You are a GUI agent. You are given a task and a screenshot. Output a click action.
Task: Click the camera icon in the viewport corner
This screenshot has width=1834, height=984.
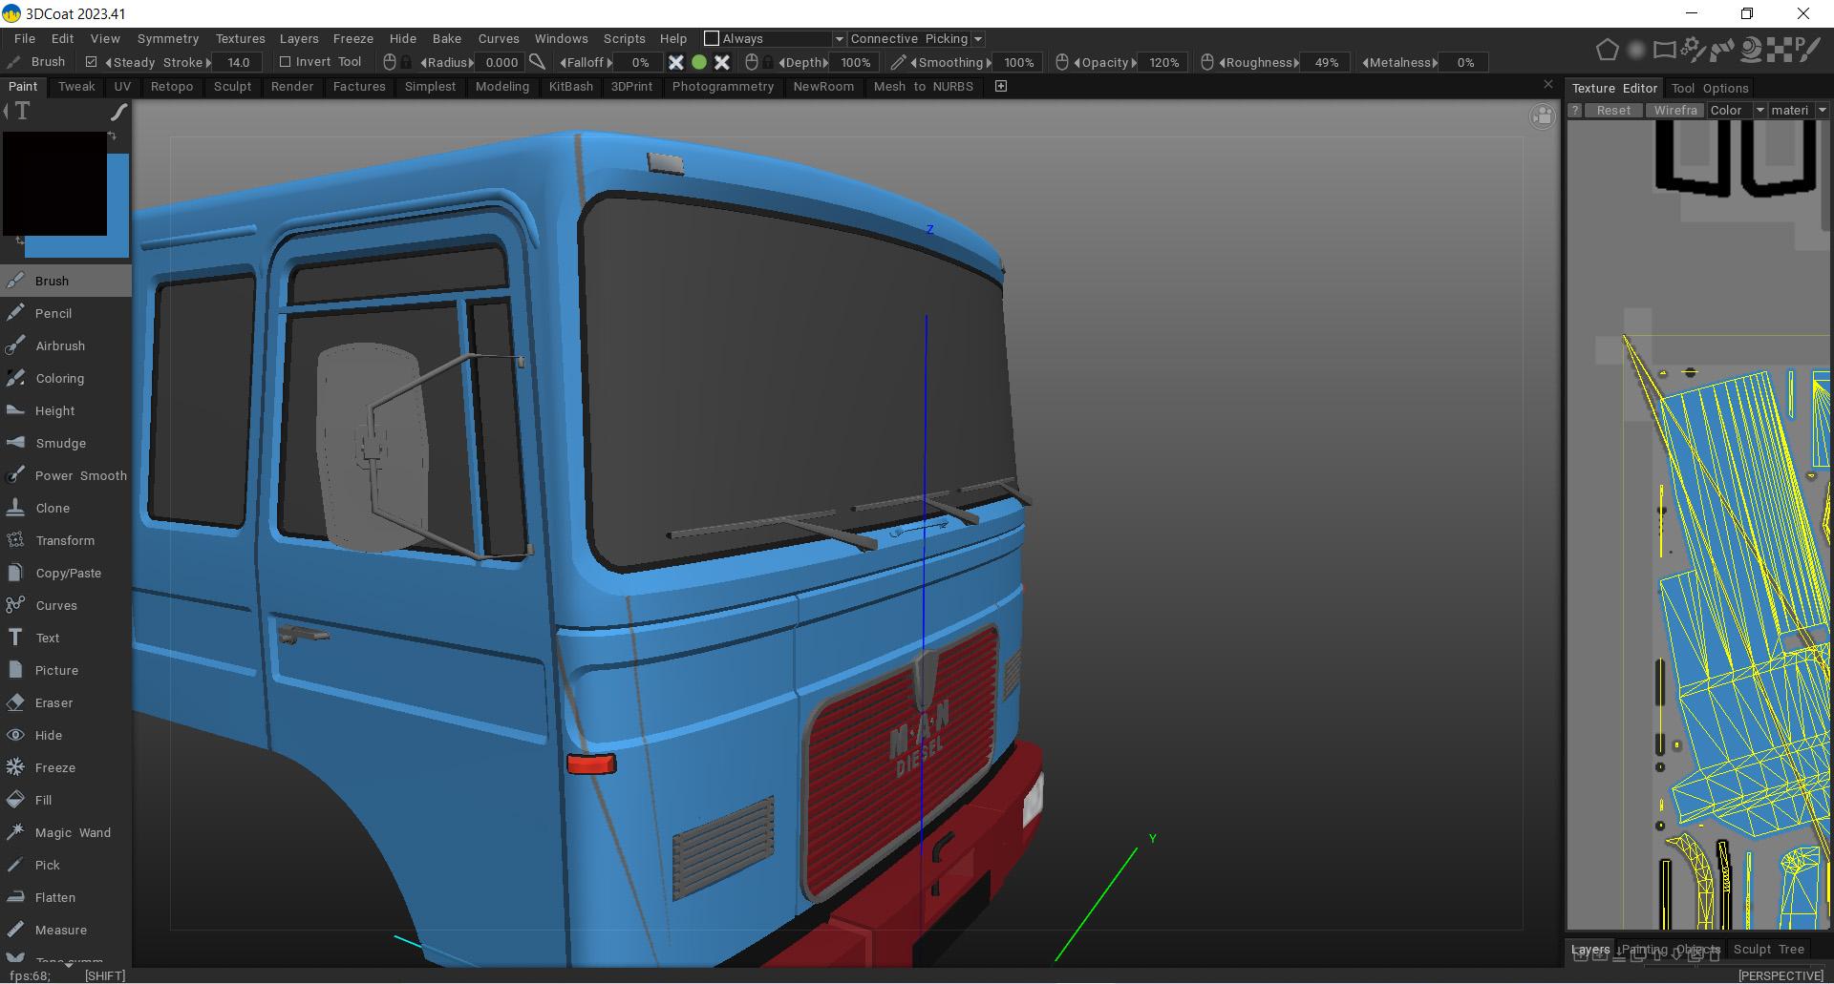coord(1542,117)
